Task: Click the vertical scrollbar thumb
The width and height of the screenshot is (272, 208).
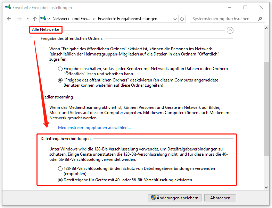Action: [266, 109]
